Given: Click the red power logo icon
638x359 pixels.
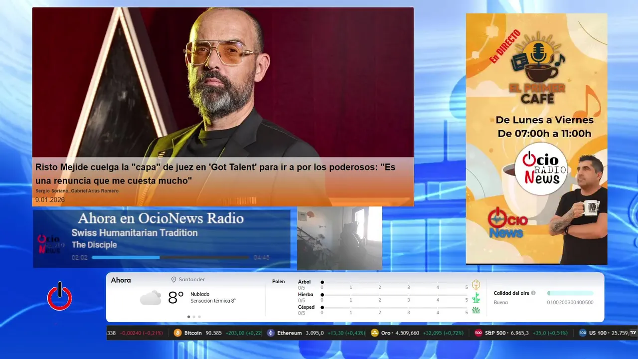Looking at the screenshot, I should [60, 296].
